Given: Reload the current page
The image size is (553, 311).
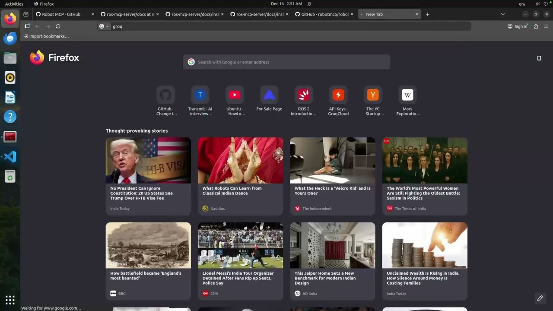Looking at the screenshot, I should (x=58, y=26).
